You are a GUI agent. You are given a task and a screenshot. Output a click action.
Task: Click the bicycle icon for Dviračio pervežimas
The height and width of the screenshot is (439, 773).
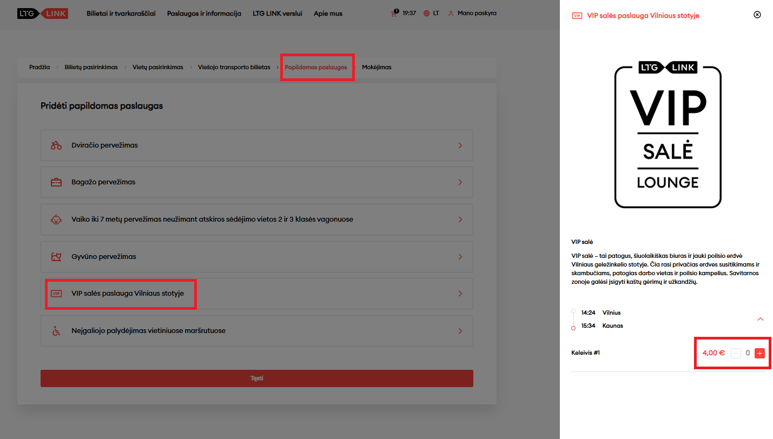[x=56, y=145]
